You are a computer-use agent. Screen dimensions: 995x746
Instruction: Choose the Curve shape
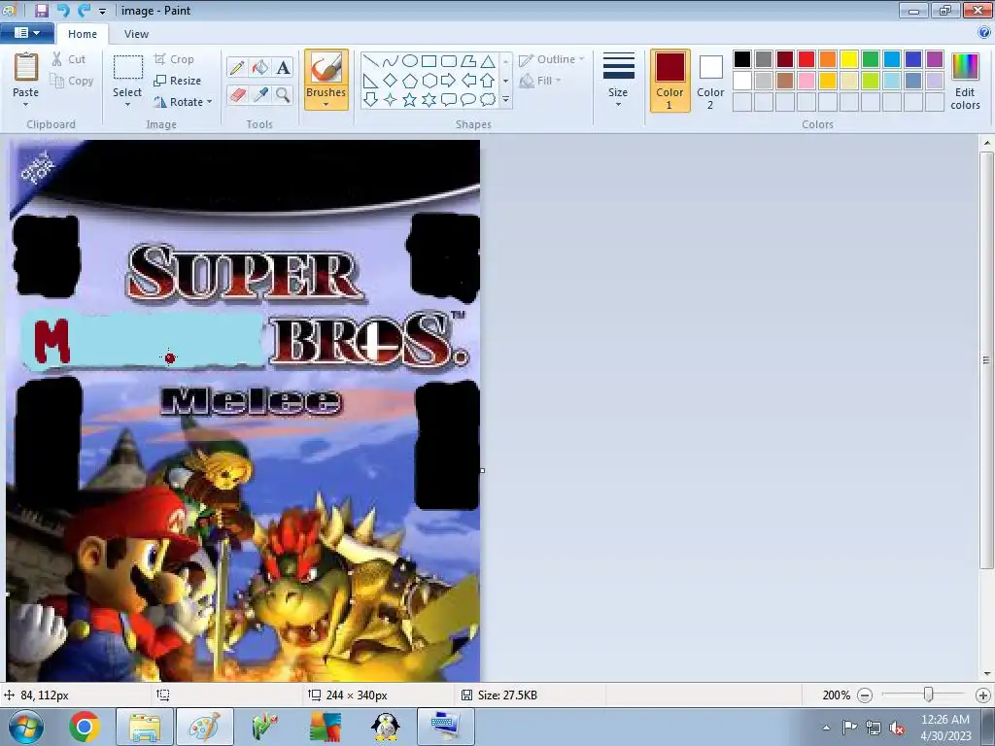[391, 61]
